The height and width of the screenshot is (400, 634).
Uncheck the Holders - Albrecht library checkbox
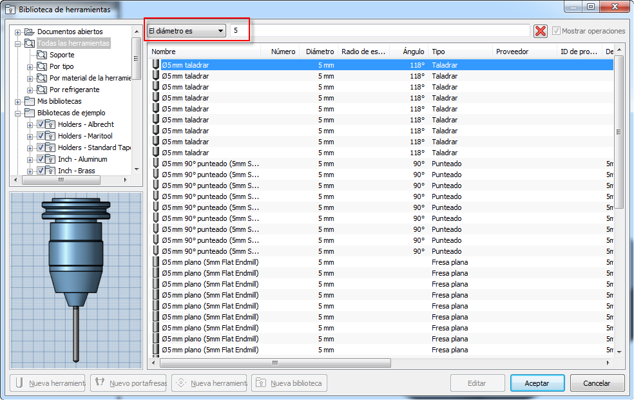point(41,124)
